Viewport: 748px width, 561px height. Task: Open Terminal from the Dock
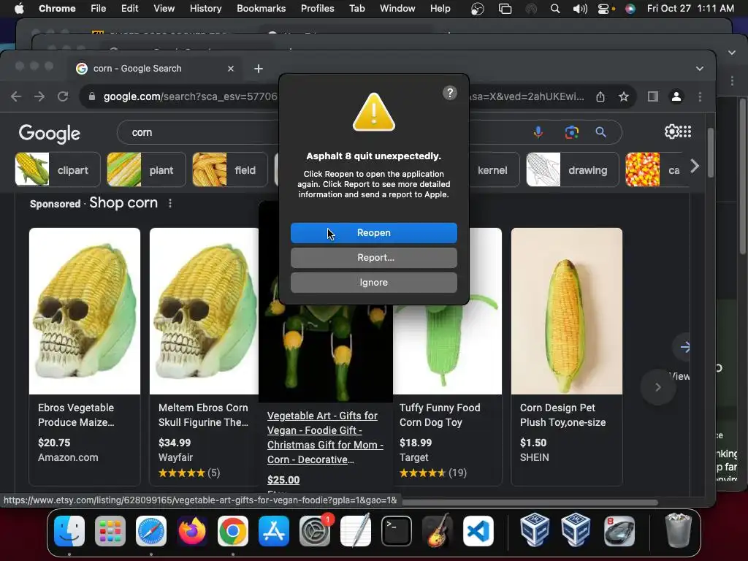397,530
